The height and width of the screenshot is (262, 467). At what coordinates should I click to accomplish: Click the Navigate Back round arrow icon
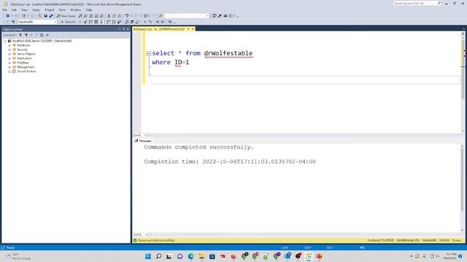coord(8,16)
